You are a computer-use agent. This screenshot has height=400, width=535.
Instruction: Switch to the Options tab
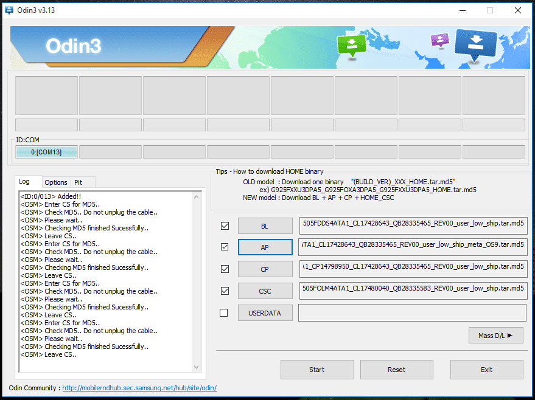click(56, 182)
